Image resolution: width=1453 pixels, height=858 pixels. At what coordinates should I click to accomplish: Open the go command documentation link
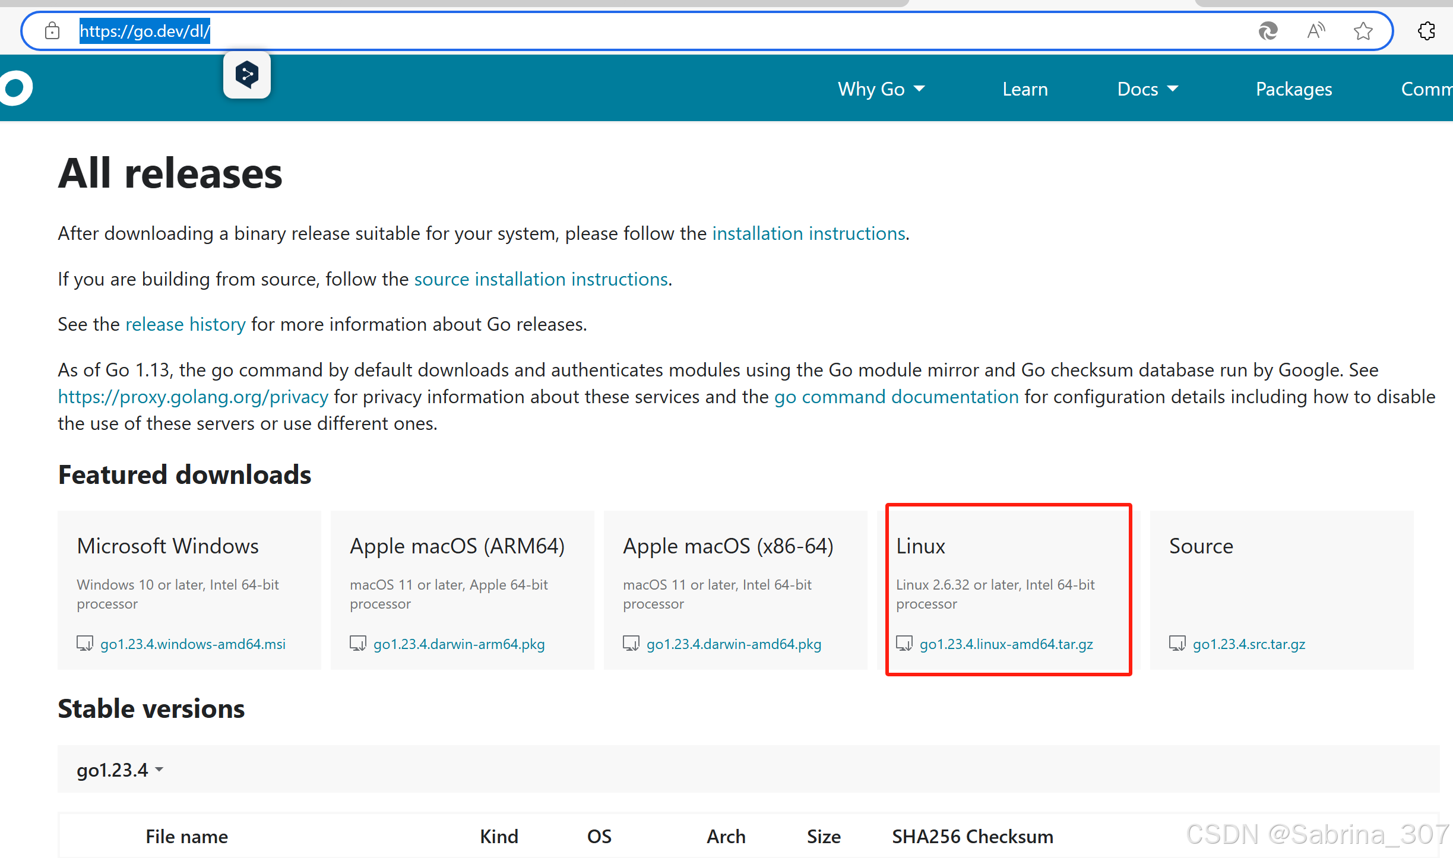(896, 397)
